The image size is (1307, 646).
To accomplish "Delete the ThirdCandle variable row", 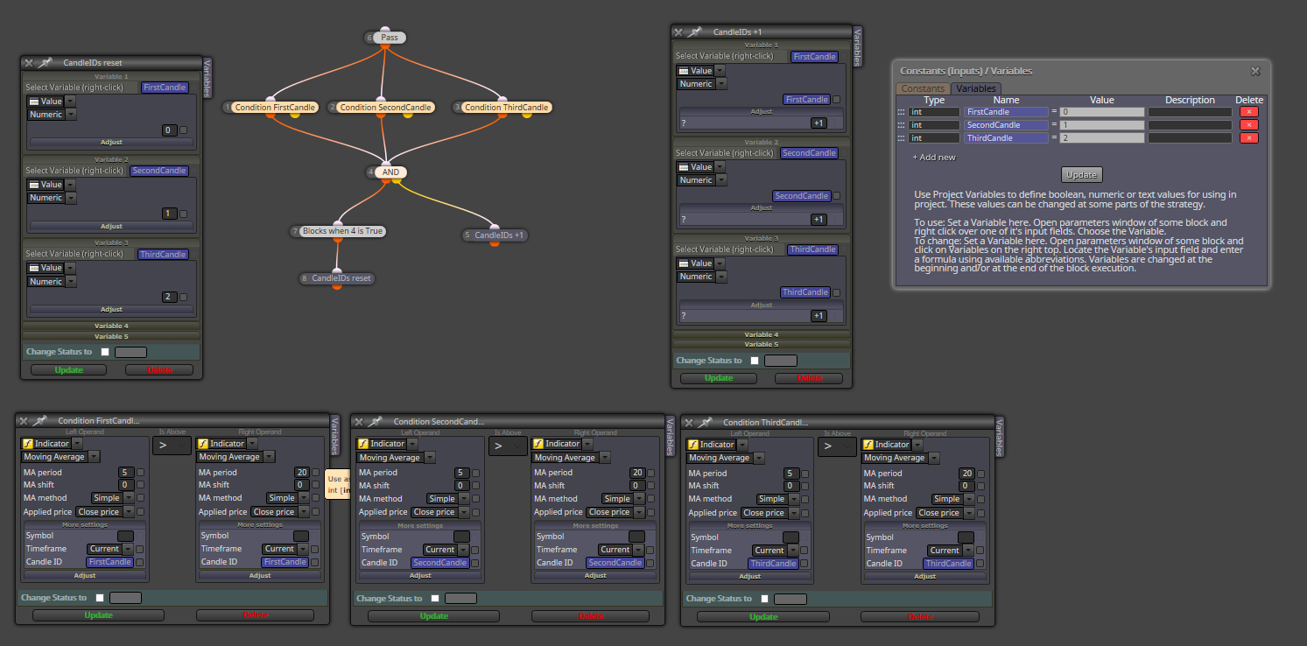I will 1249,138.
